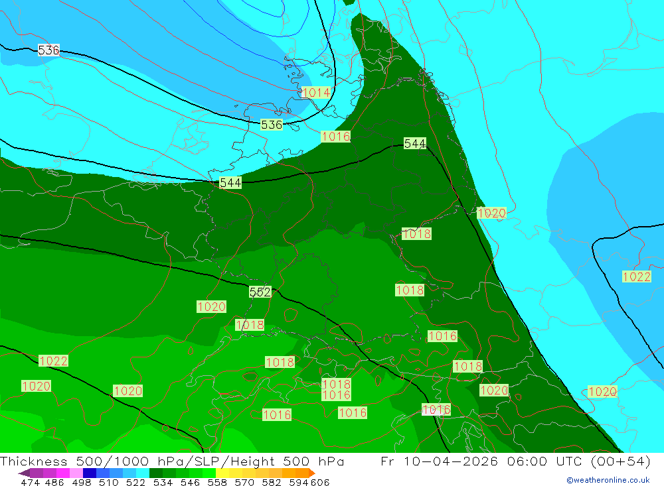Click the 582 legend value

click(x=272, y=482)
